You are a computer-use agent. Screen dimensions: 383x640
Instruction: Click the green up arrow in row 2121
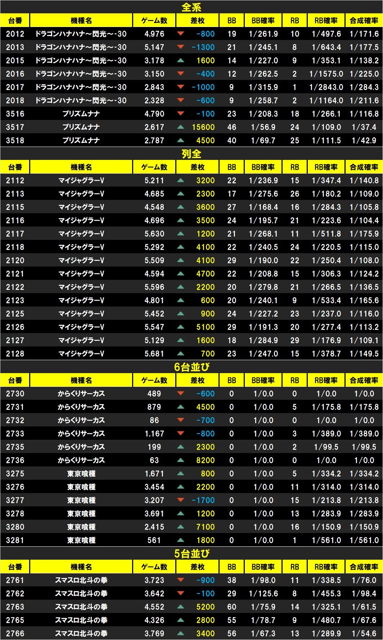181,274
